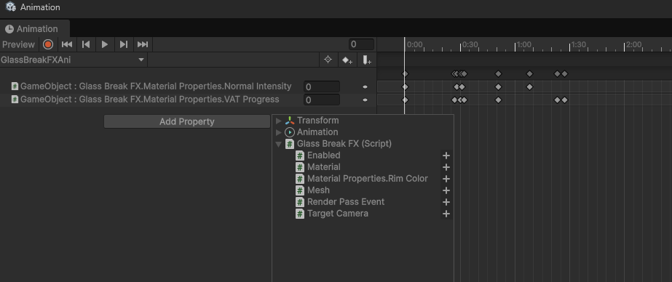Click the VAT Progress value field
672x282 pixels.
(321, 100)
